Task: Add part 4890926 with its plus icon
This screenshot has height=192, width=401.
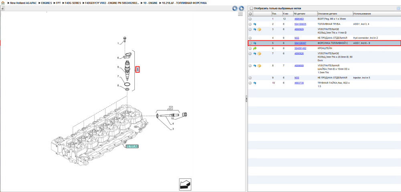Action: coord(250,54)
